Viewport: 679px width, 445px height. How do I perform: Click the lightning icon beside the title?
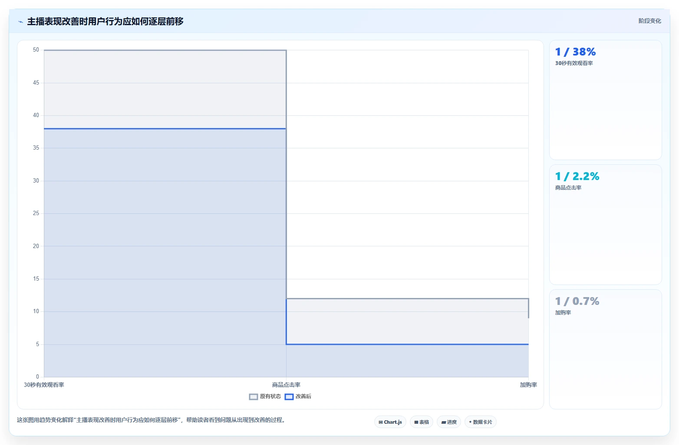(20, 22)
